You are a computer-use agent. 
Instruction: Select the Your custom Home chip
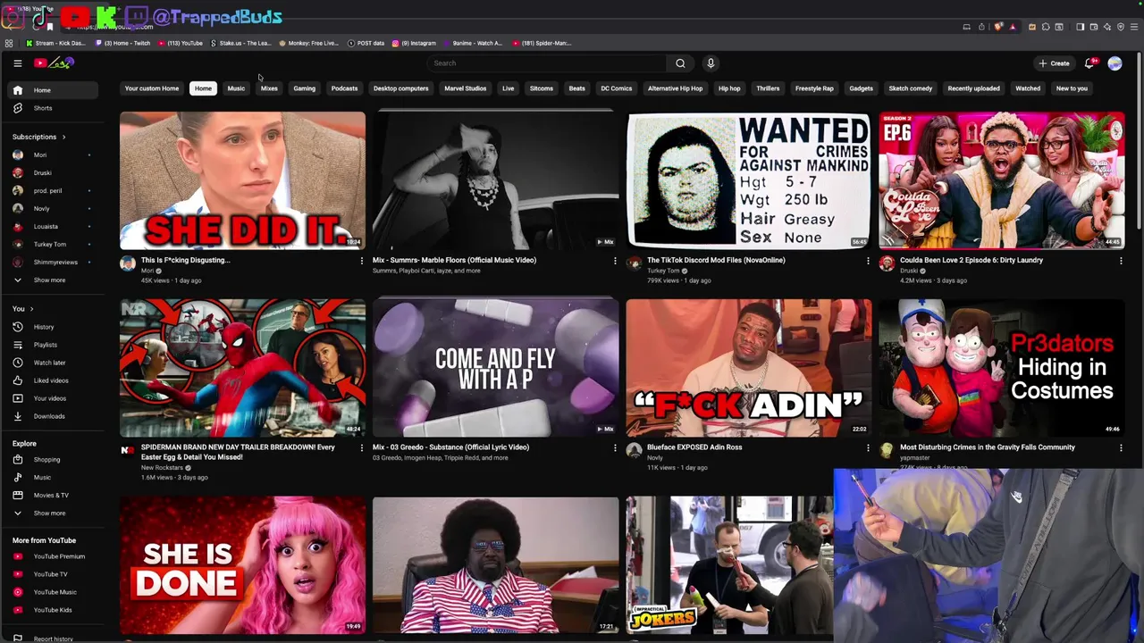[152, 88]
